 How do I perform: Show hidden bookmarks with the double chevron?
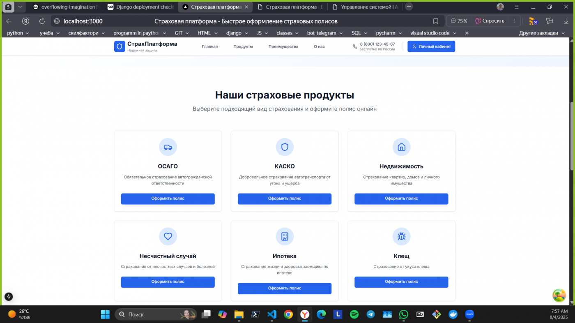pos(467,33)
